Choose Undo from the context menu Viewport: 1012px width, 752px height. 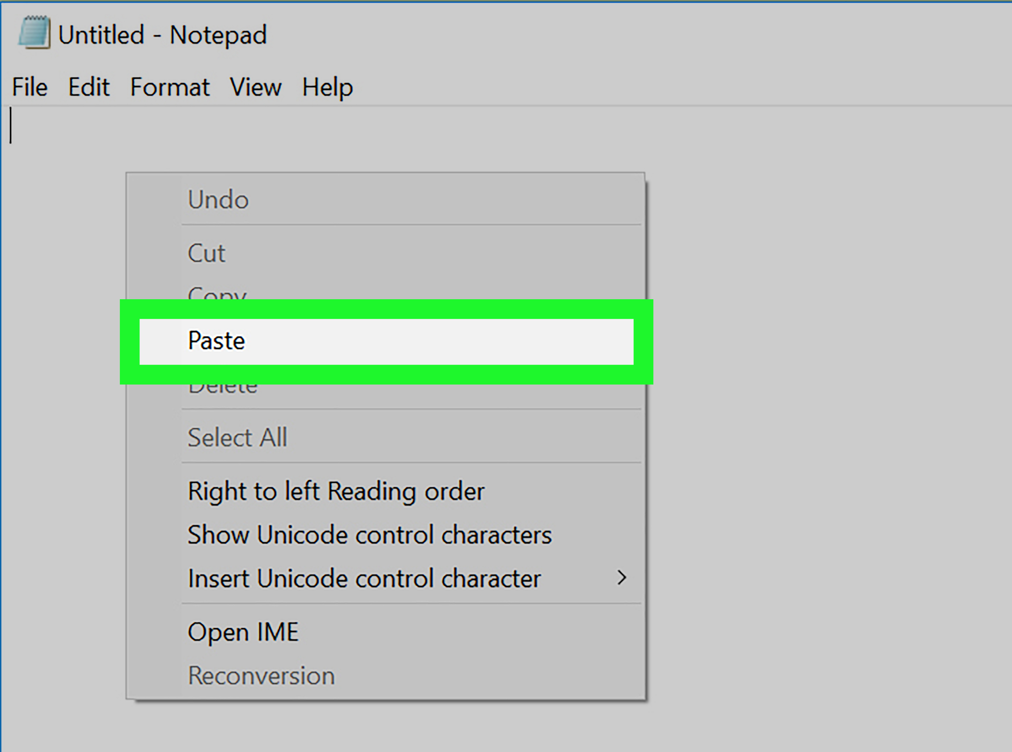pos(218,200)
